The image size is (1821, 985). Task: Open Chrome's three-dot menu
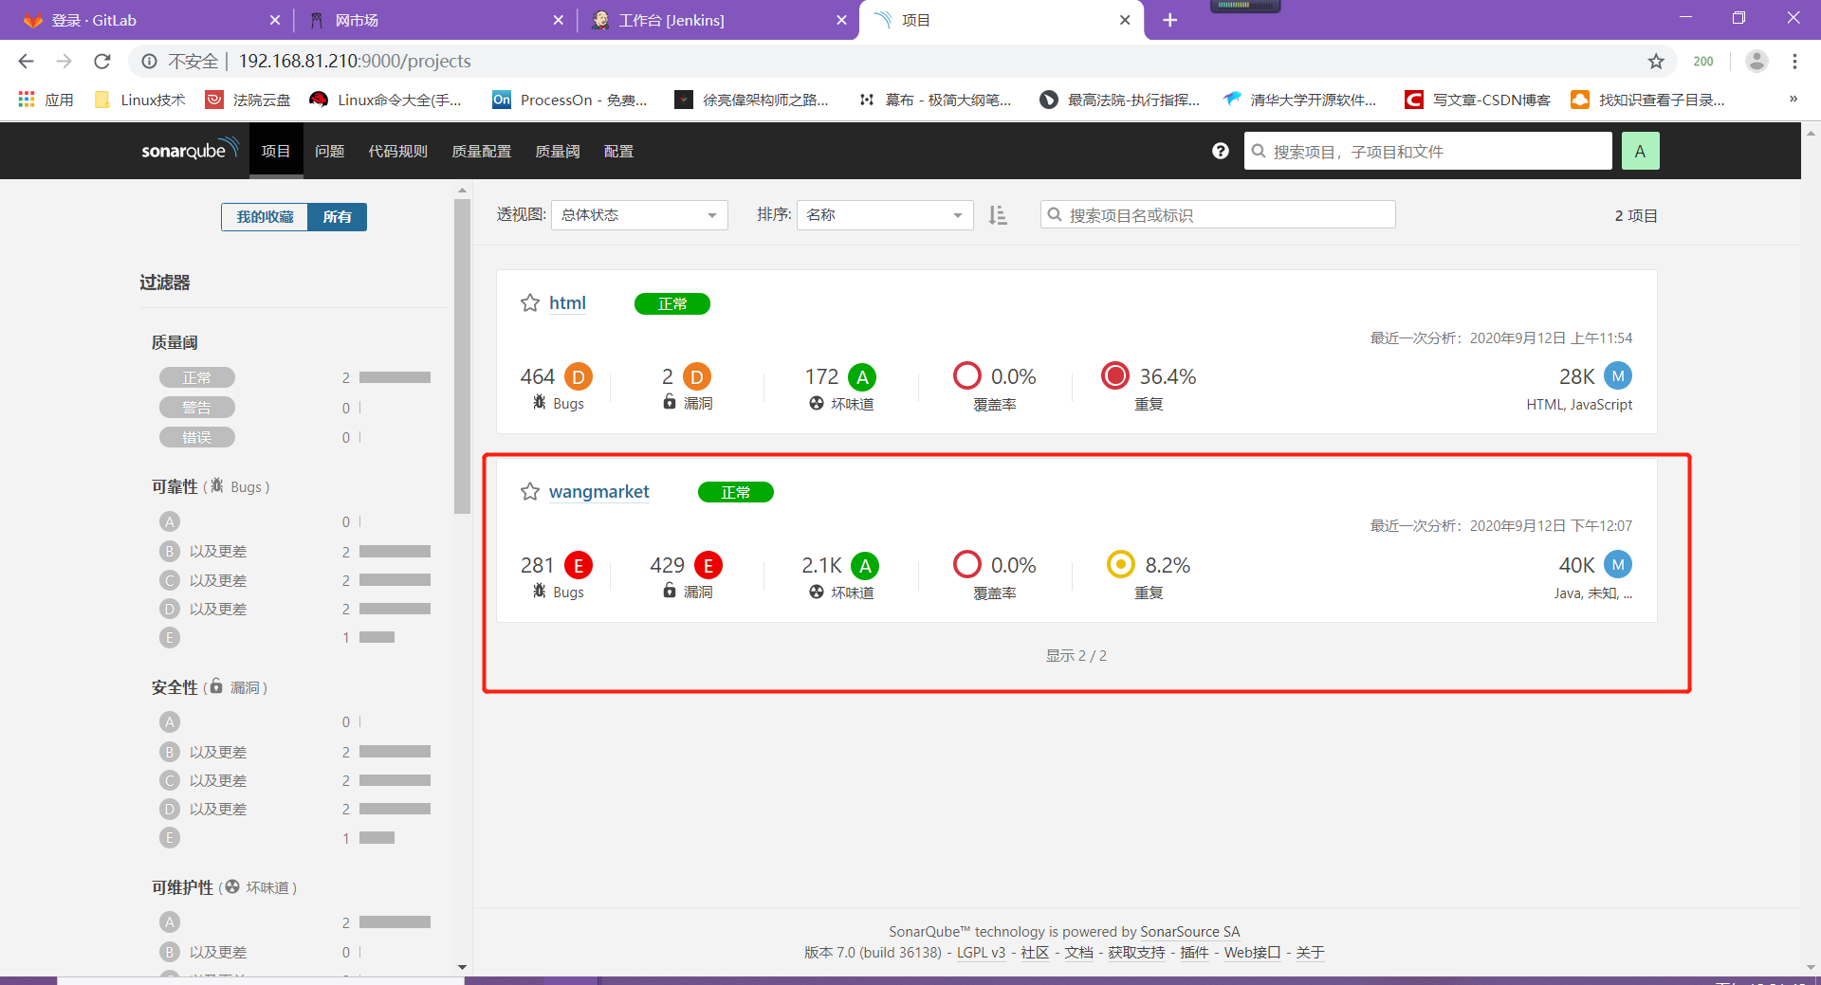(x=1794, y=62)
